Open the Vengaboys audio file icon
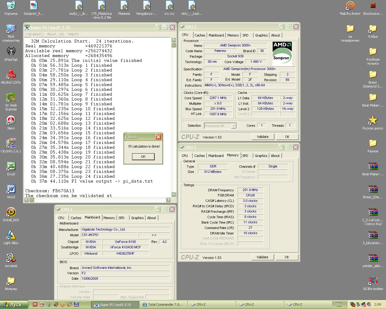The image size is (386, 309). 147,8
